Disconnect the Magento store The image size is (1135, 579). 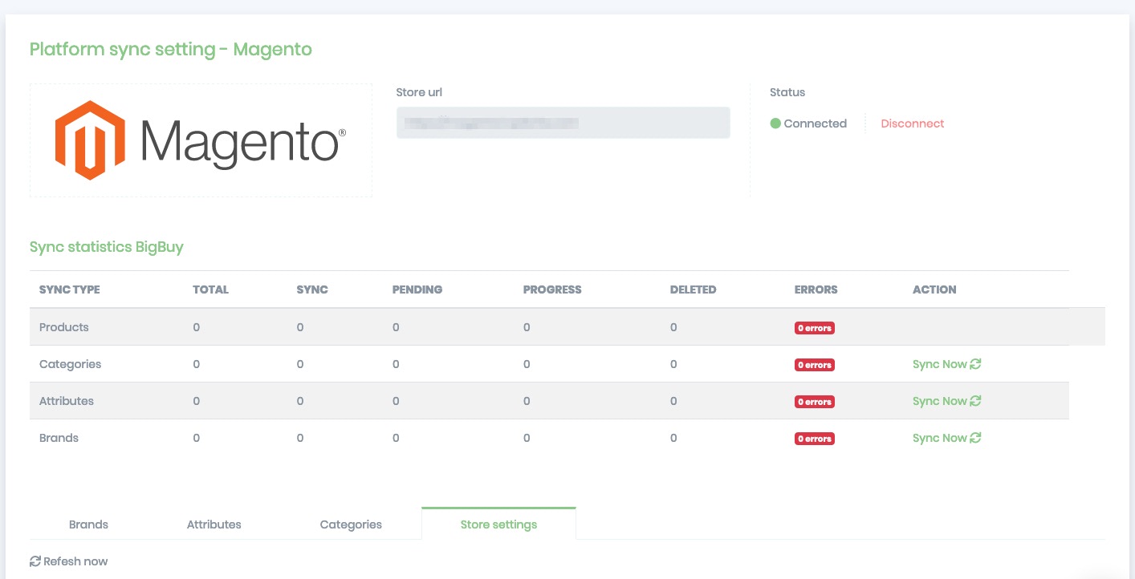[x=912, y=123]
